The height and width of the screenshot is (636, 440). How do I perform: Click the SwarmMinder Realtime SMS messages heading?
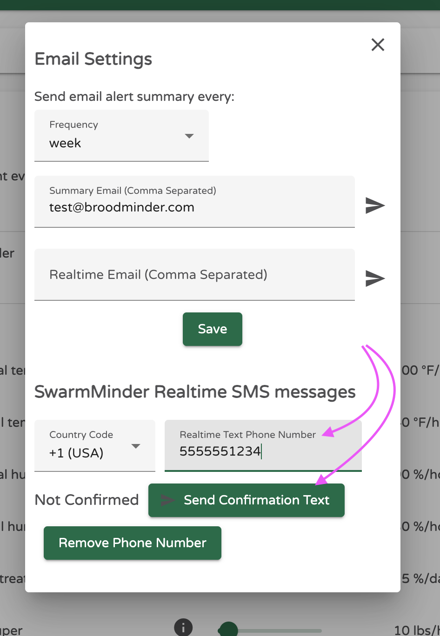pyautogui.click(x=195, y=392)
